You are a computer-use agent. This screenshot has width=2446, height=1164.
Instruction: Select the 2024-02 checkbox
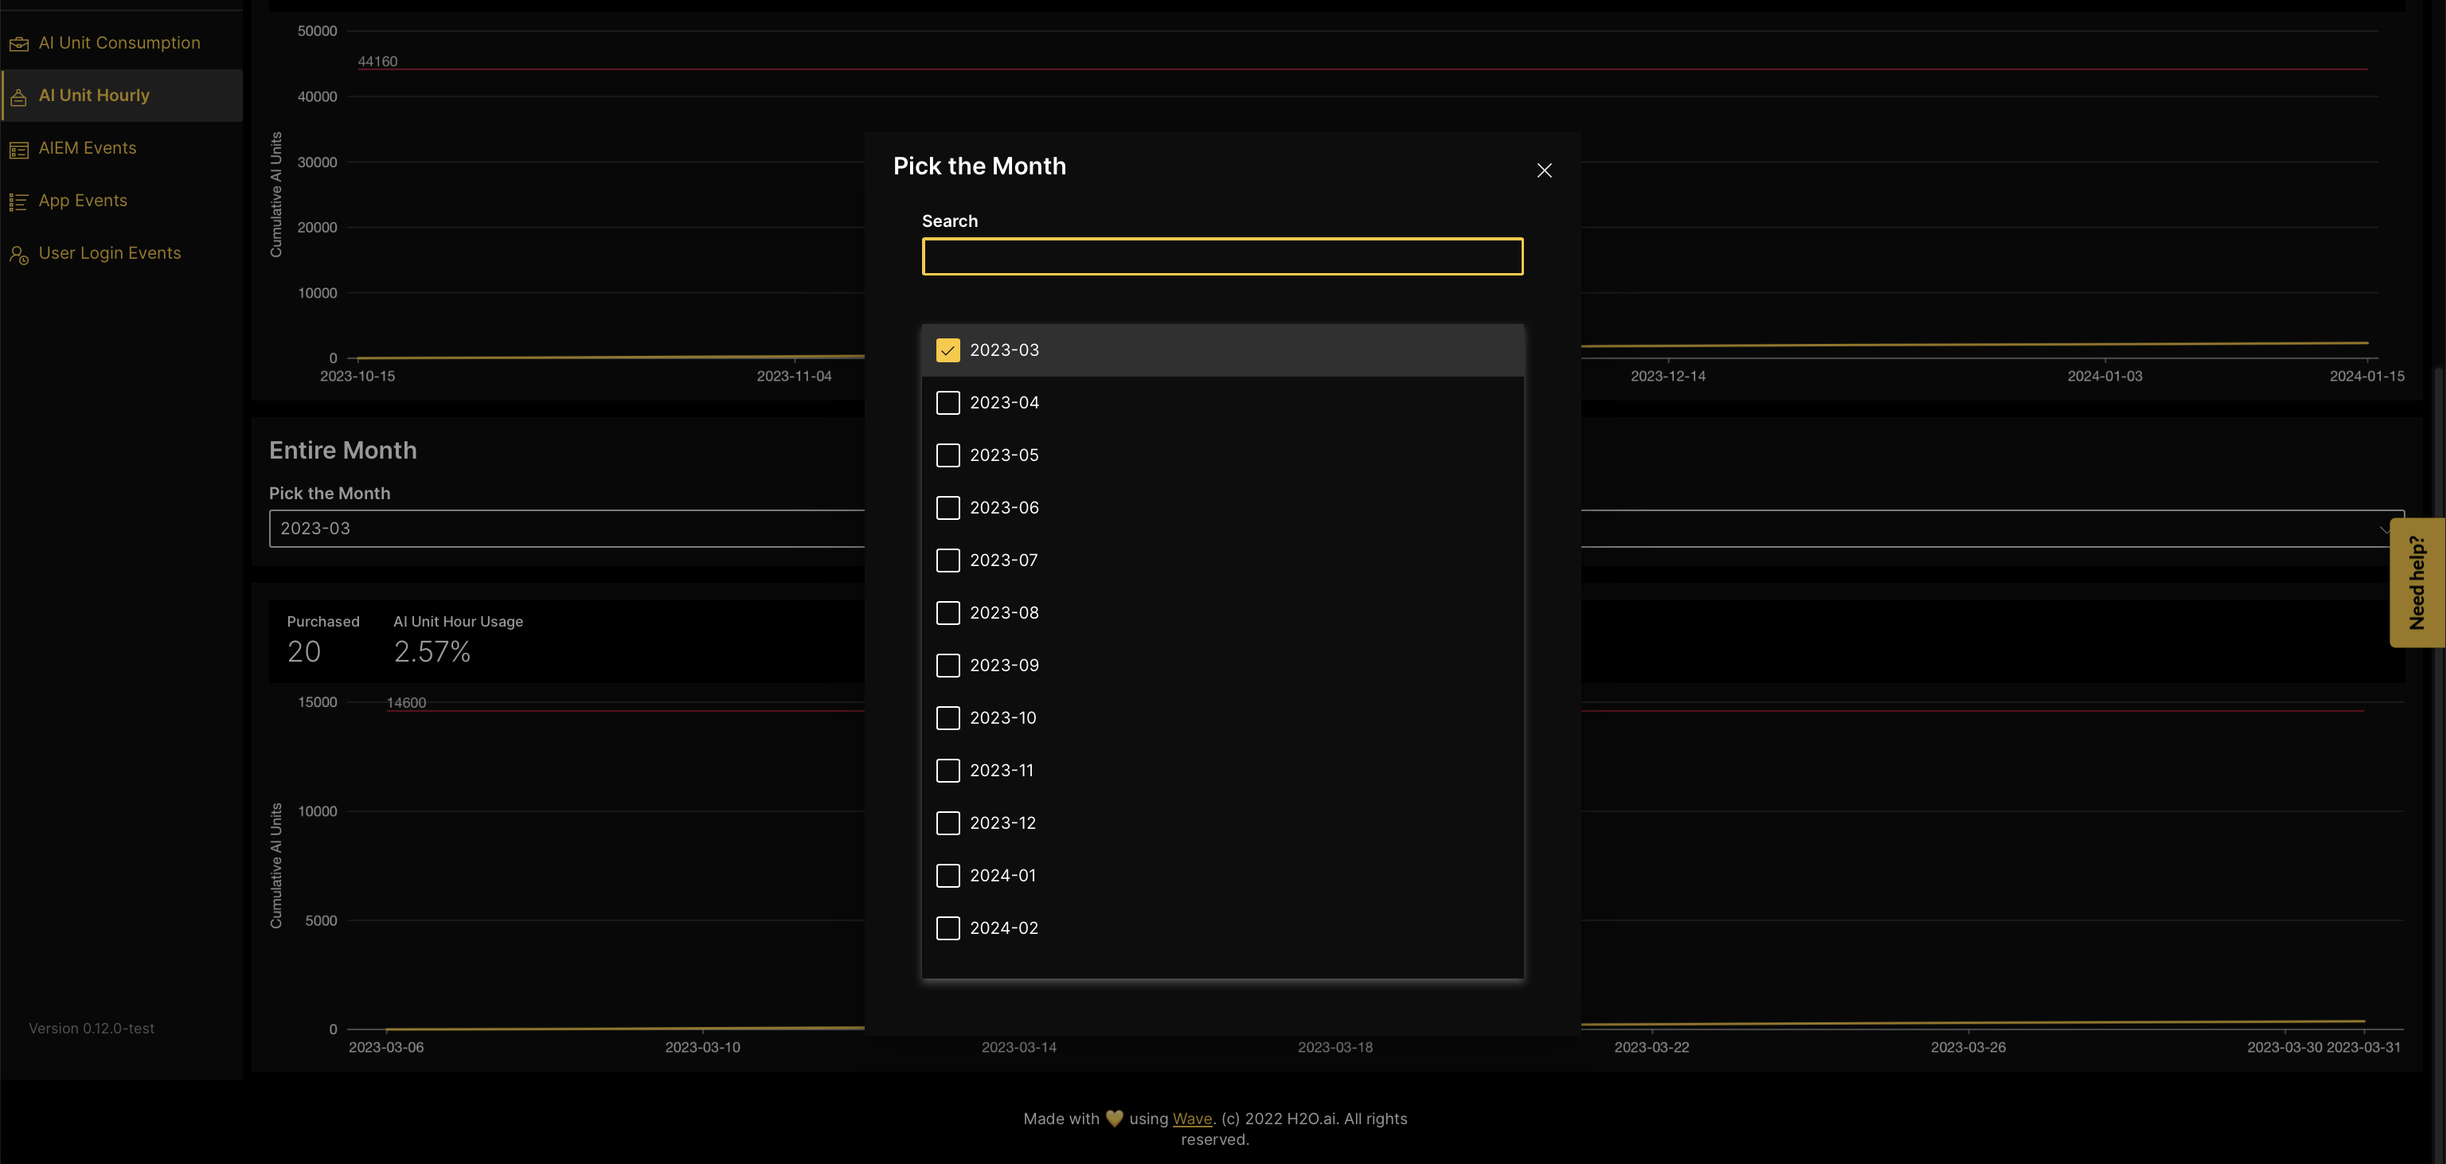click(948, 928)
